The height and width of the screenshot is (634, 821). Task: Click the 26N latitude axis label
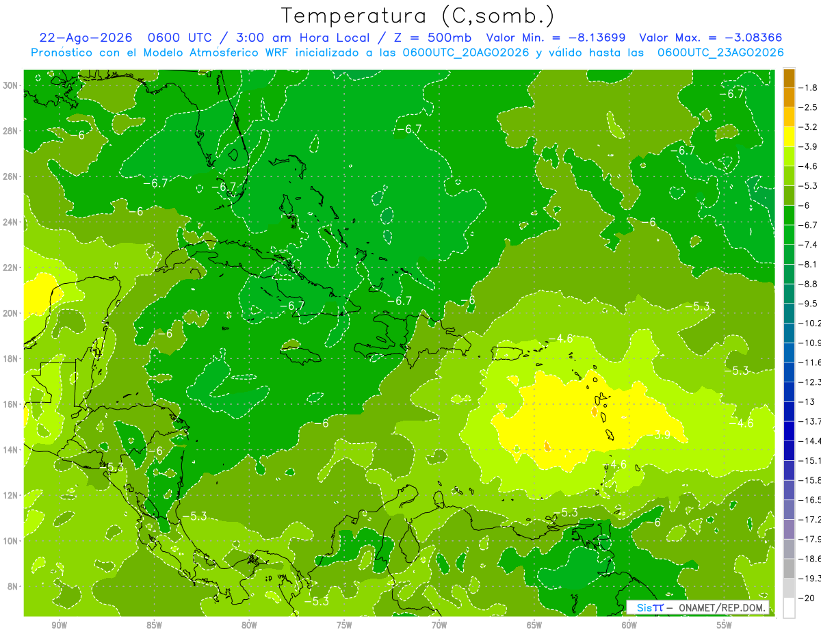point(11,176)
